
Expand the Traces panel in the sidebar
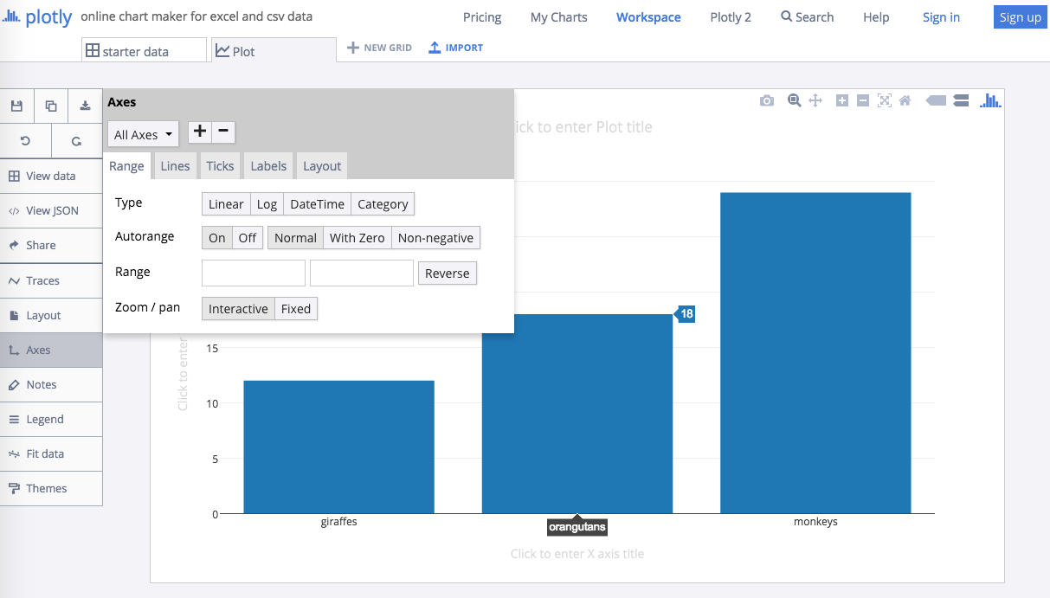click(42, 280)
